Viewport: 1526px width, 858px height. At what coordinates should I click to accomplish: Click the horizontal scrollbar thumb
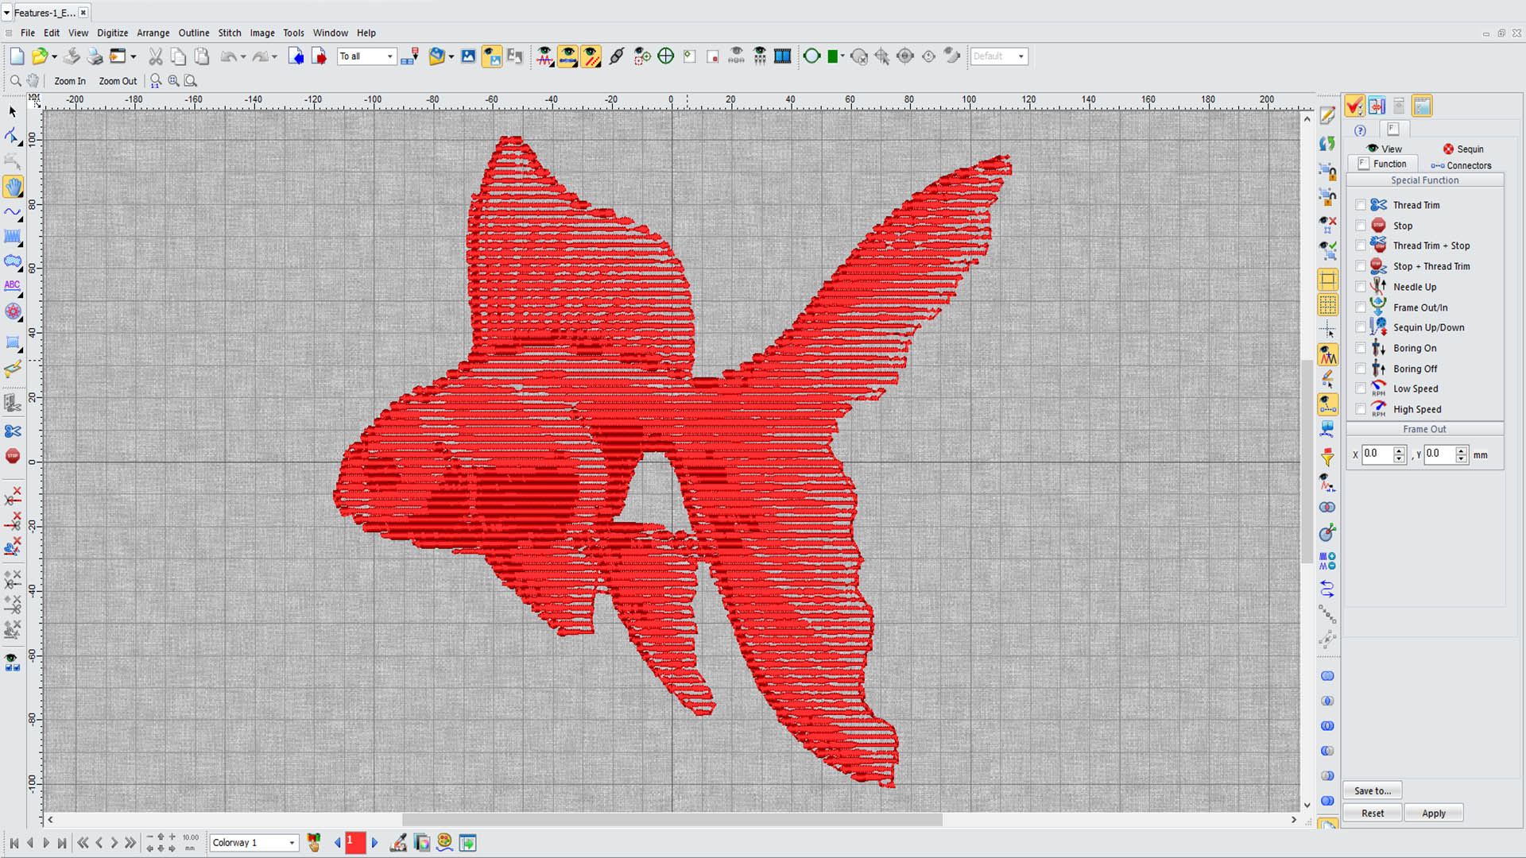point(672,820)
